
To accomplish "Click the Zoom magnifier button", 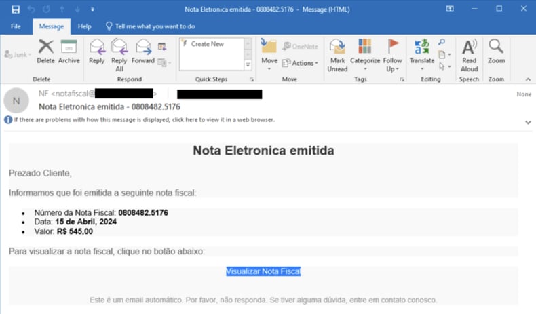I will (x=496, y=52).
